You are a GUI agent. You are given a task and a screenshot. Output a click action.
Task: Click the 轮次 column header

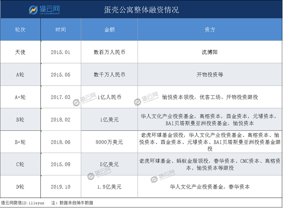click(20, 29)
